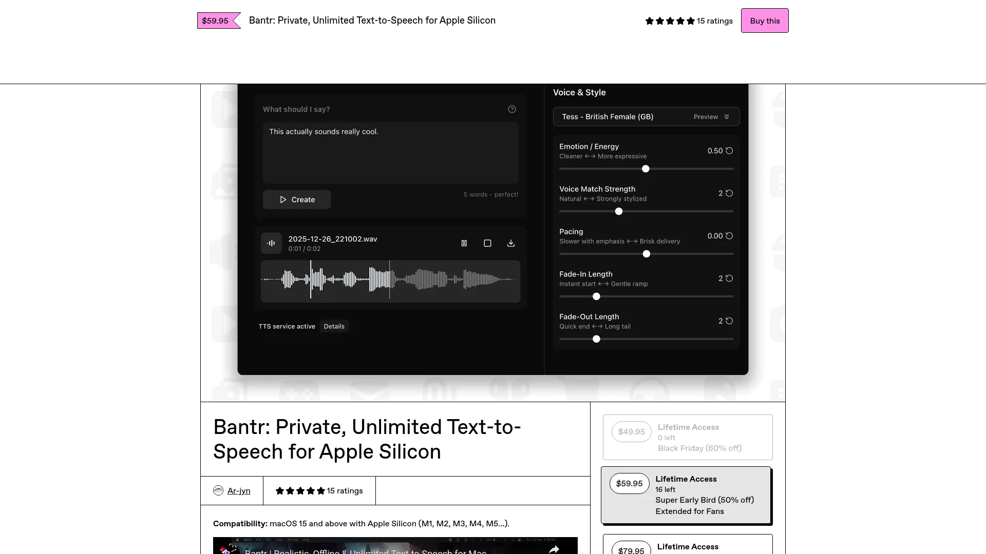986x554 pixels.
Task: Pause the playing audio clip
Action: pyautogui.click(x=464, y=243)
